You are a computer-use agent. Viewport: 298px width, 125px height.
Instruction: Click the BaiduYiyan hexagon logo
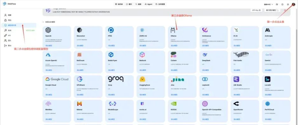click(111, 55)
